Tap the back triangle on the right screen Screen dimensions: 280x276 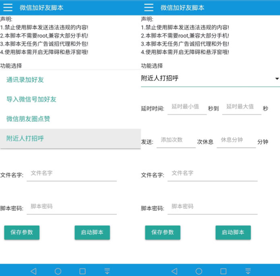click(174, 271)
